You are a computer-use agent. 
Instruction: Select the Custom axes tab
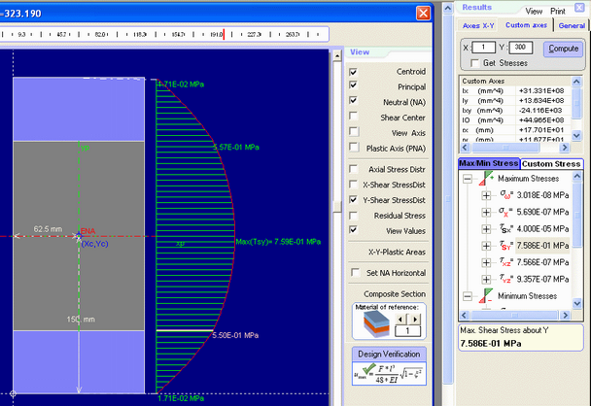(526, 25)
